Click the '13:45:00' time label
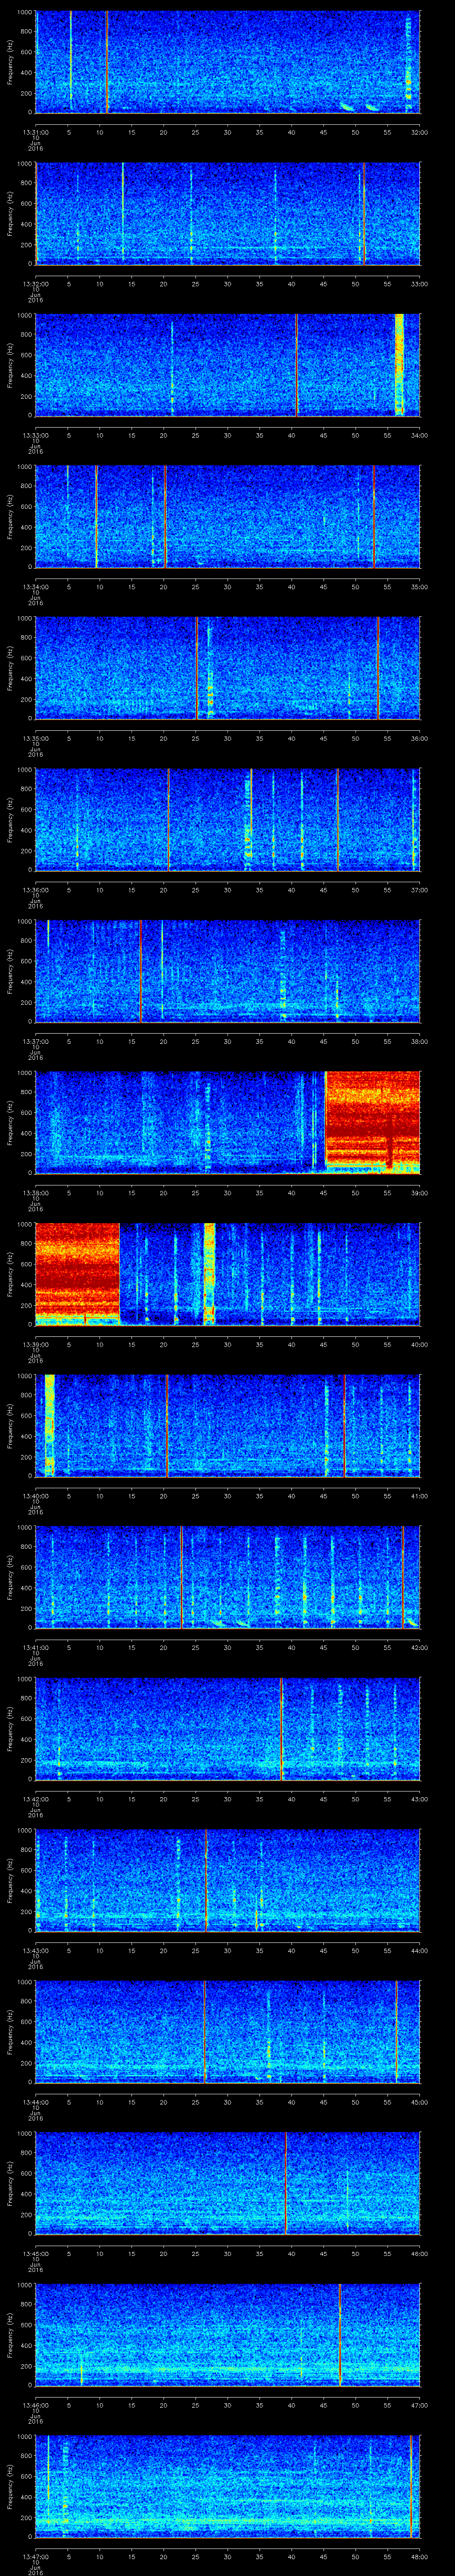This screenshot has height=2576, width=455. click(x=35, y=2253)
